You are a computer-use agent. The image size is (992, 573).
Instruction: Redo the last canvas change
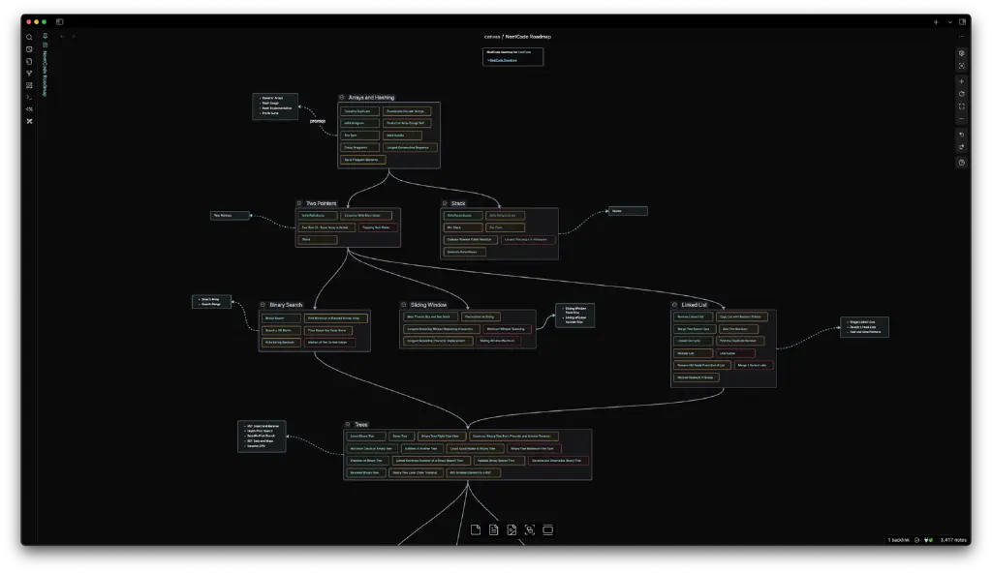[962, 147]
